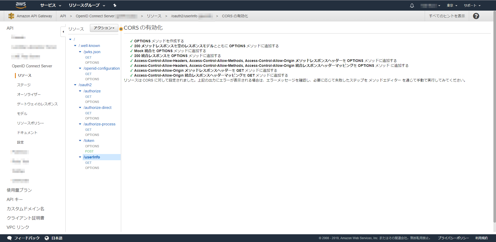Collapse the root / resource node

70,39
